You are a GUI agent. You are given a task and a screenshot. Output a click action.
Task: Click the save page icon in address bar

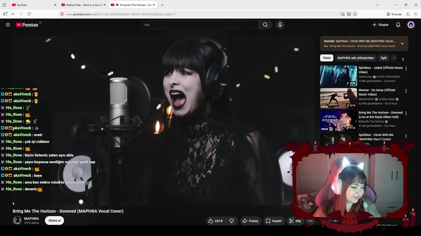[349, 14]
